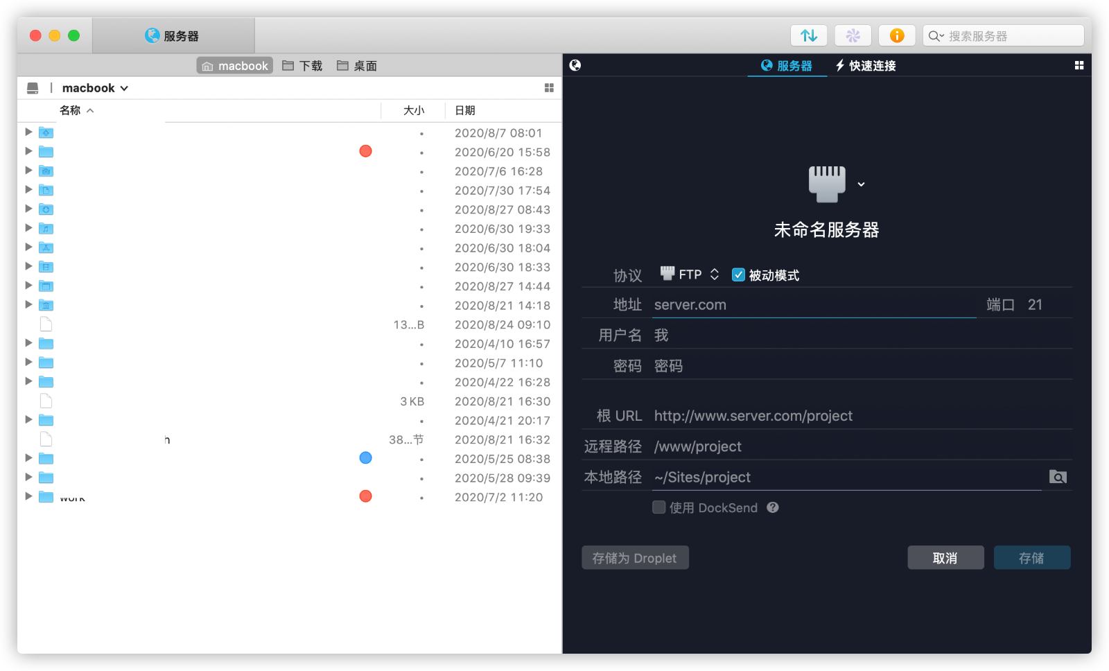Focus the 地址 server.com address field
1109x671 pixels.
(814, 305)
